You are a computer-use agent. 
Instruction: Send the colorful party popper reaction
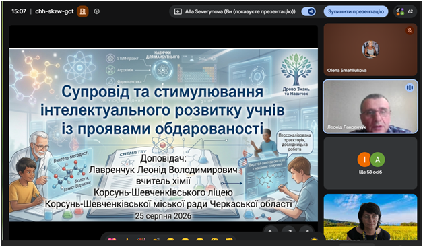[x=141, y=240]
